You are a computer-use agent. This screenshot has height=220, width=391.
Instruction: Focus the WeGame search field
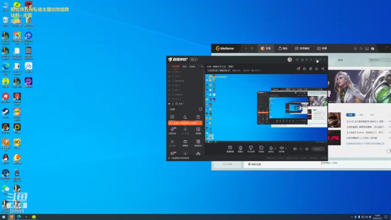coord(380,60)
